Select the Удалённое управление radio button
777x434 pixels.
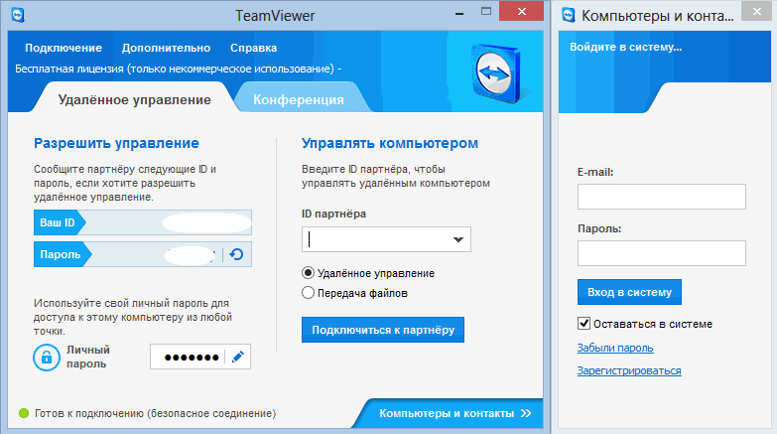click(x=308, y=273)
